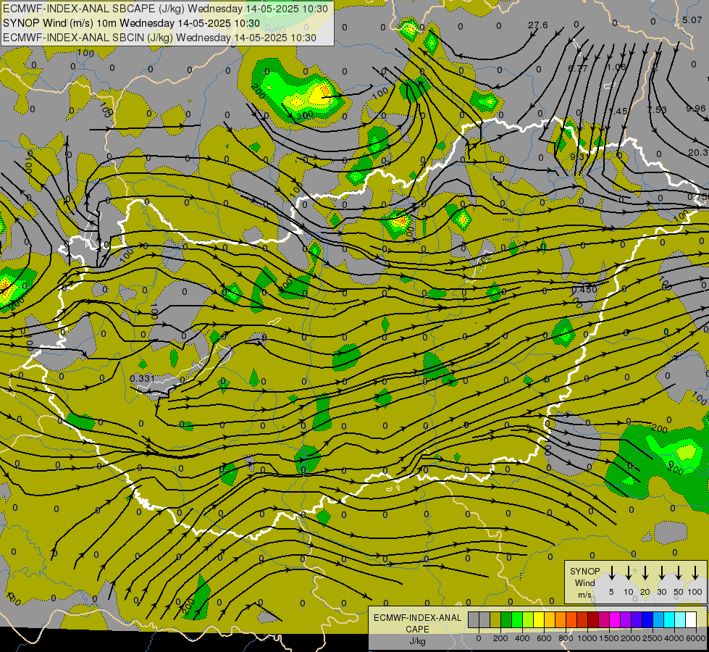Click the 1500 tick label on color bar
The image size is (709, 652).
pyautogui.click(x=609, y=638)
